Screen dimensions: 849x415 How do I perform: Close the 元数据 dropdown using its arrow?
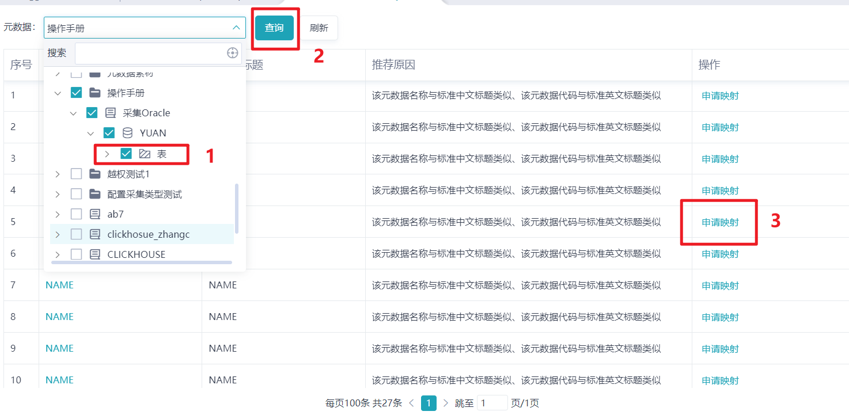click(236, 28)
